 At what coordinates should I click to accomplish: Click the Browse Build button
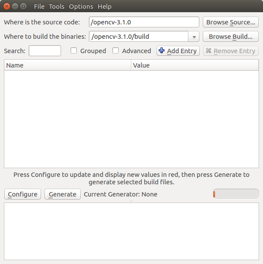231,37
